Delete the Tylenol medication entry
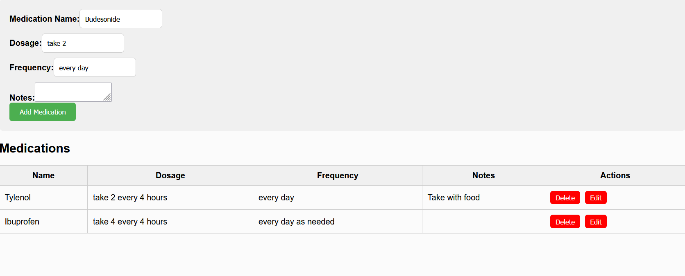This screenshot has width=685, height=276. [x=565, y=197]
